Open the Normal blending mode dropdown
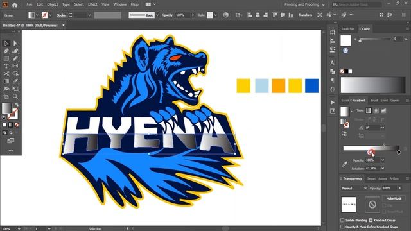 pos(354,188)
